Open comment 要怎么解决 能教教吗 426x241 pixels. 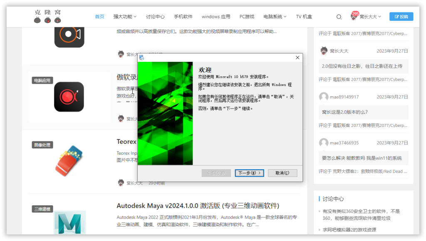pyautogui.click(x=362, y=158)
